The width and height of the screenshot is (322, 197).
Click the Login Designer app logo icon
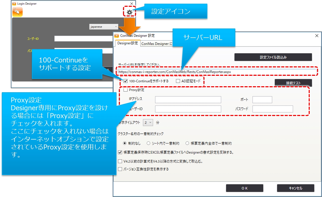[x=17, y=12]
